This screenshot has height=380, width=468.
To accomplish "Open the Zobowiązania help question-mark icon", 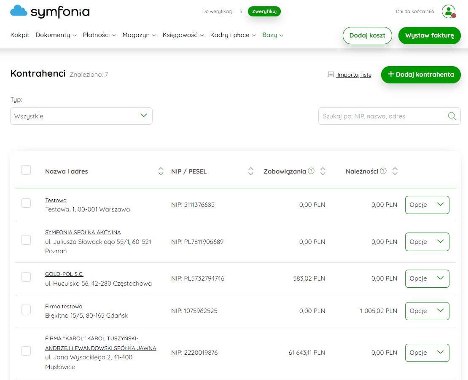I will pos(311,171).
